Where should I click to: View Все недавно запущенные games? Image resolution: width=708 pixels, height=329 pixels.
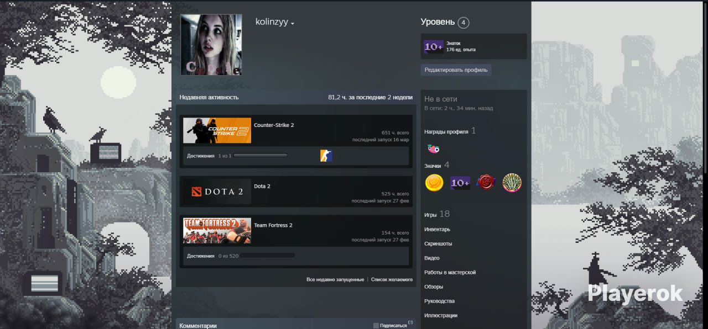[x=335, y=280]
